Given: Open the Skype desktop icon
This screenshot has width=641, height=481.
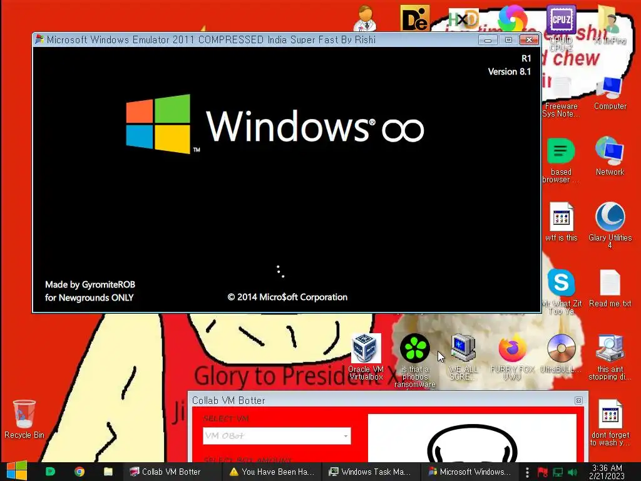Looking at the screenshot, I should pos(562,291).
